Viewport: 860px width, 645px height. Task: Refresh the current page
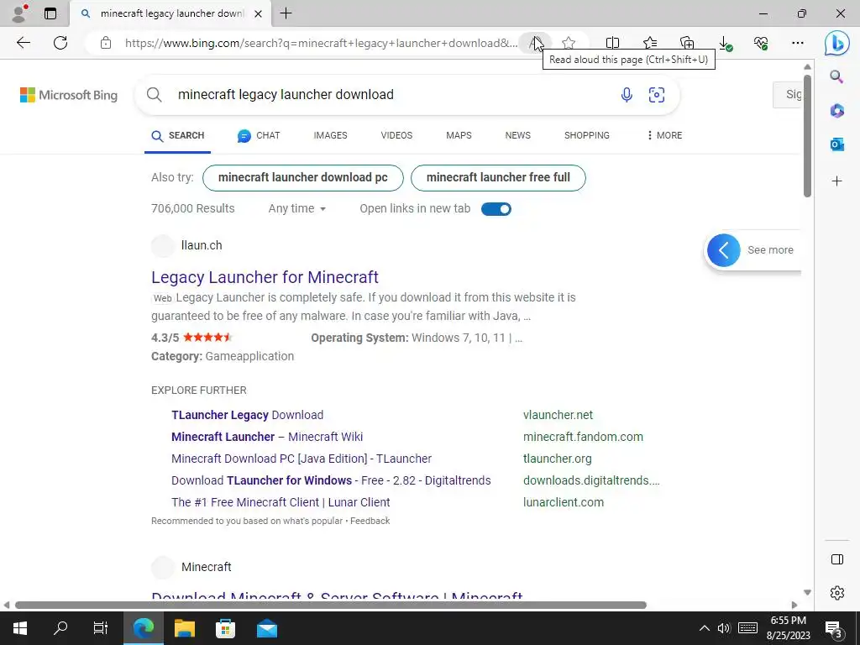(x=60, y=43)
